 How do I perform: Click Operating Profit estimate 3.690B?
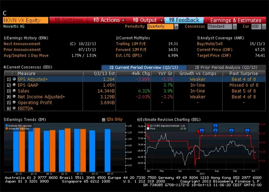[108, 103]
